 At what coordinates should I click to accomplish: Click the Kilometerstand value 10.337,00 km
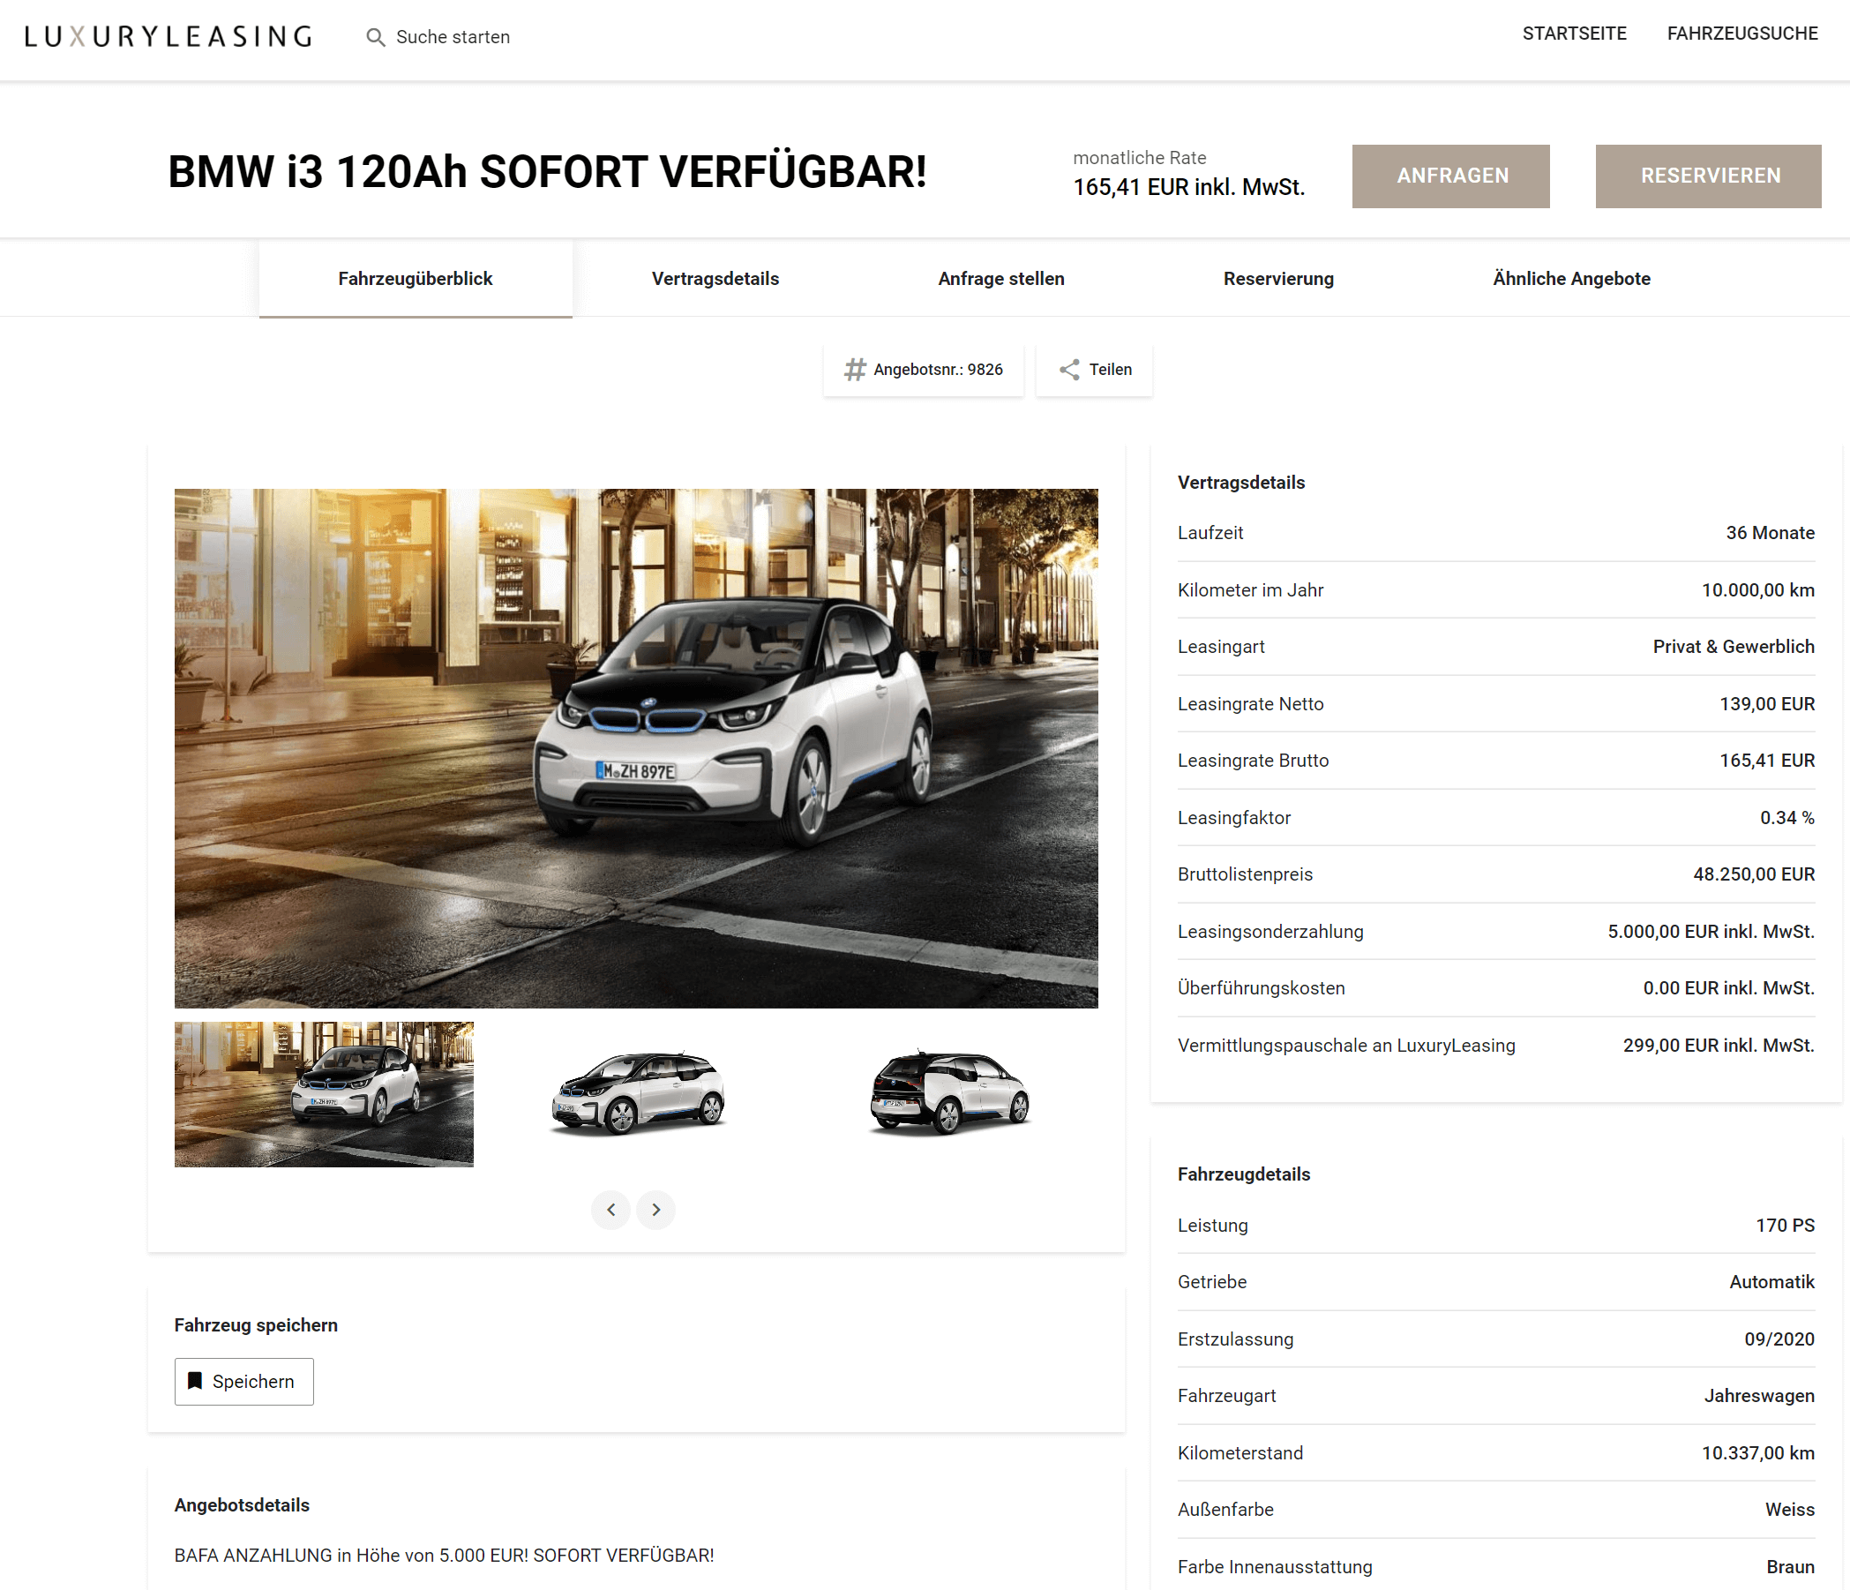[x=1757, y=1452]
